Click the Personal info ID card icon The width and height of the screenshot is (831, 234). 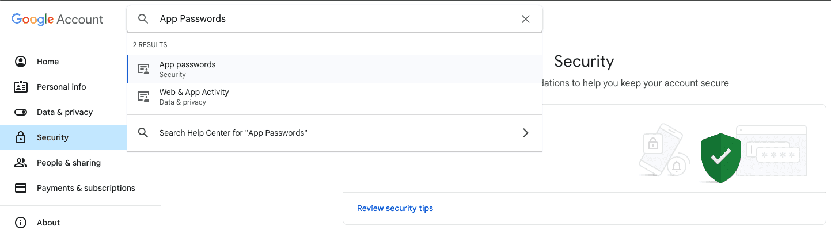click(21, 87)
